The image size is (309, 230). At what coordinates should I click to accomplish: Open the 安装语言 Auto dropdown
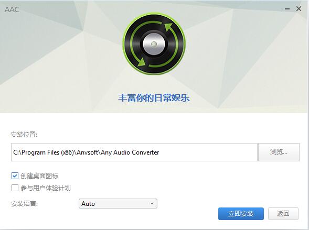pos(118,203)
